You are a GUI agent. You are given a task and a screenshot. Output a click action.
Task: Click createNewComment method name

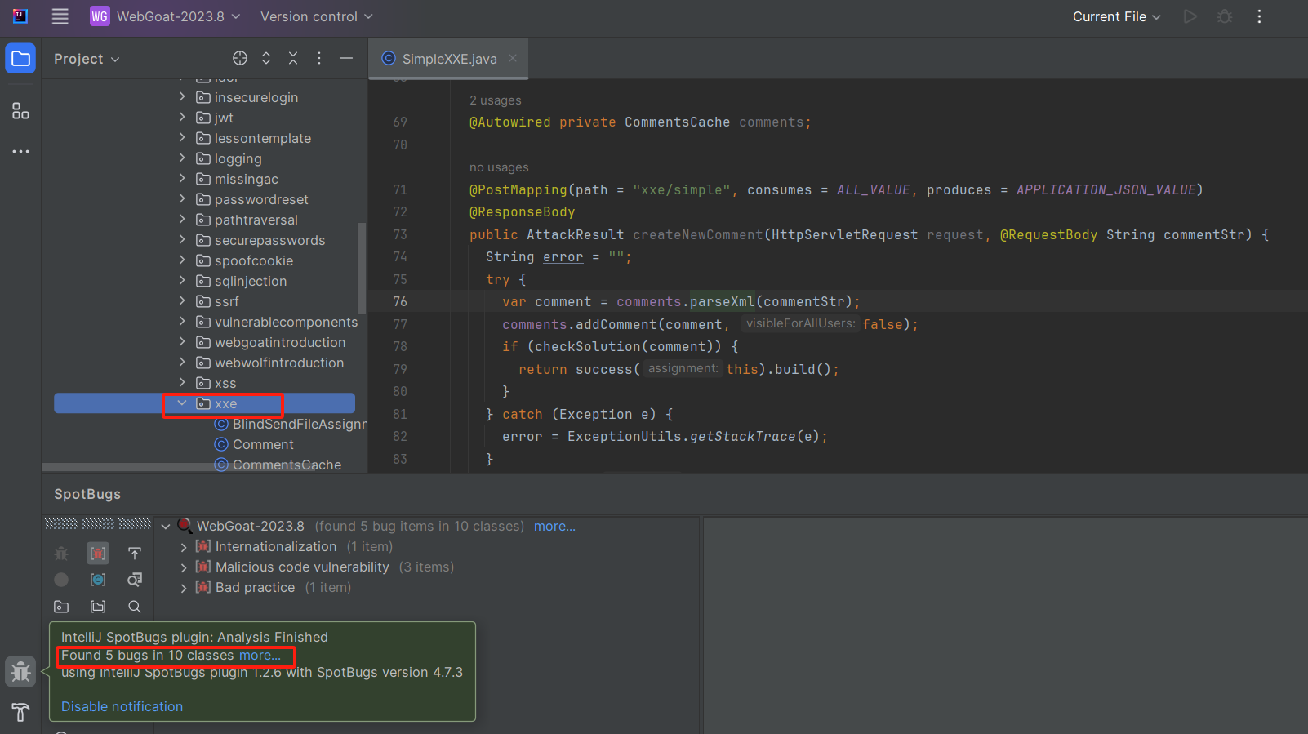(697, 234)
